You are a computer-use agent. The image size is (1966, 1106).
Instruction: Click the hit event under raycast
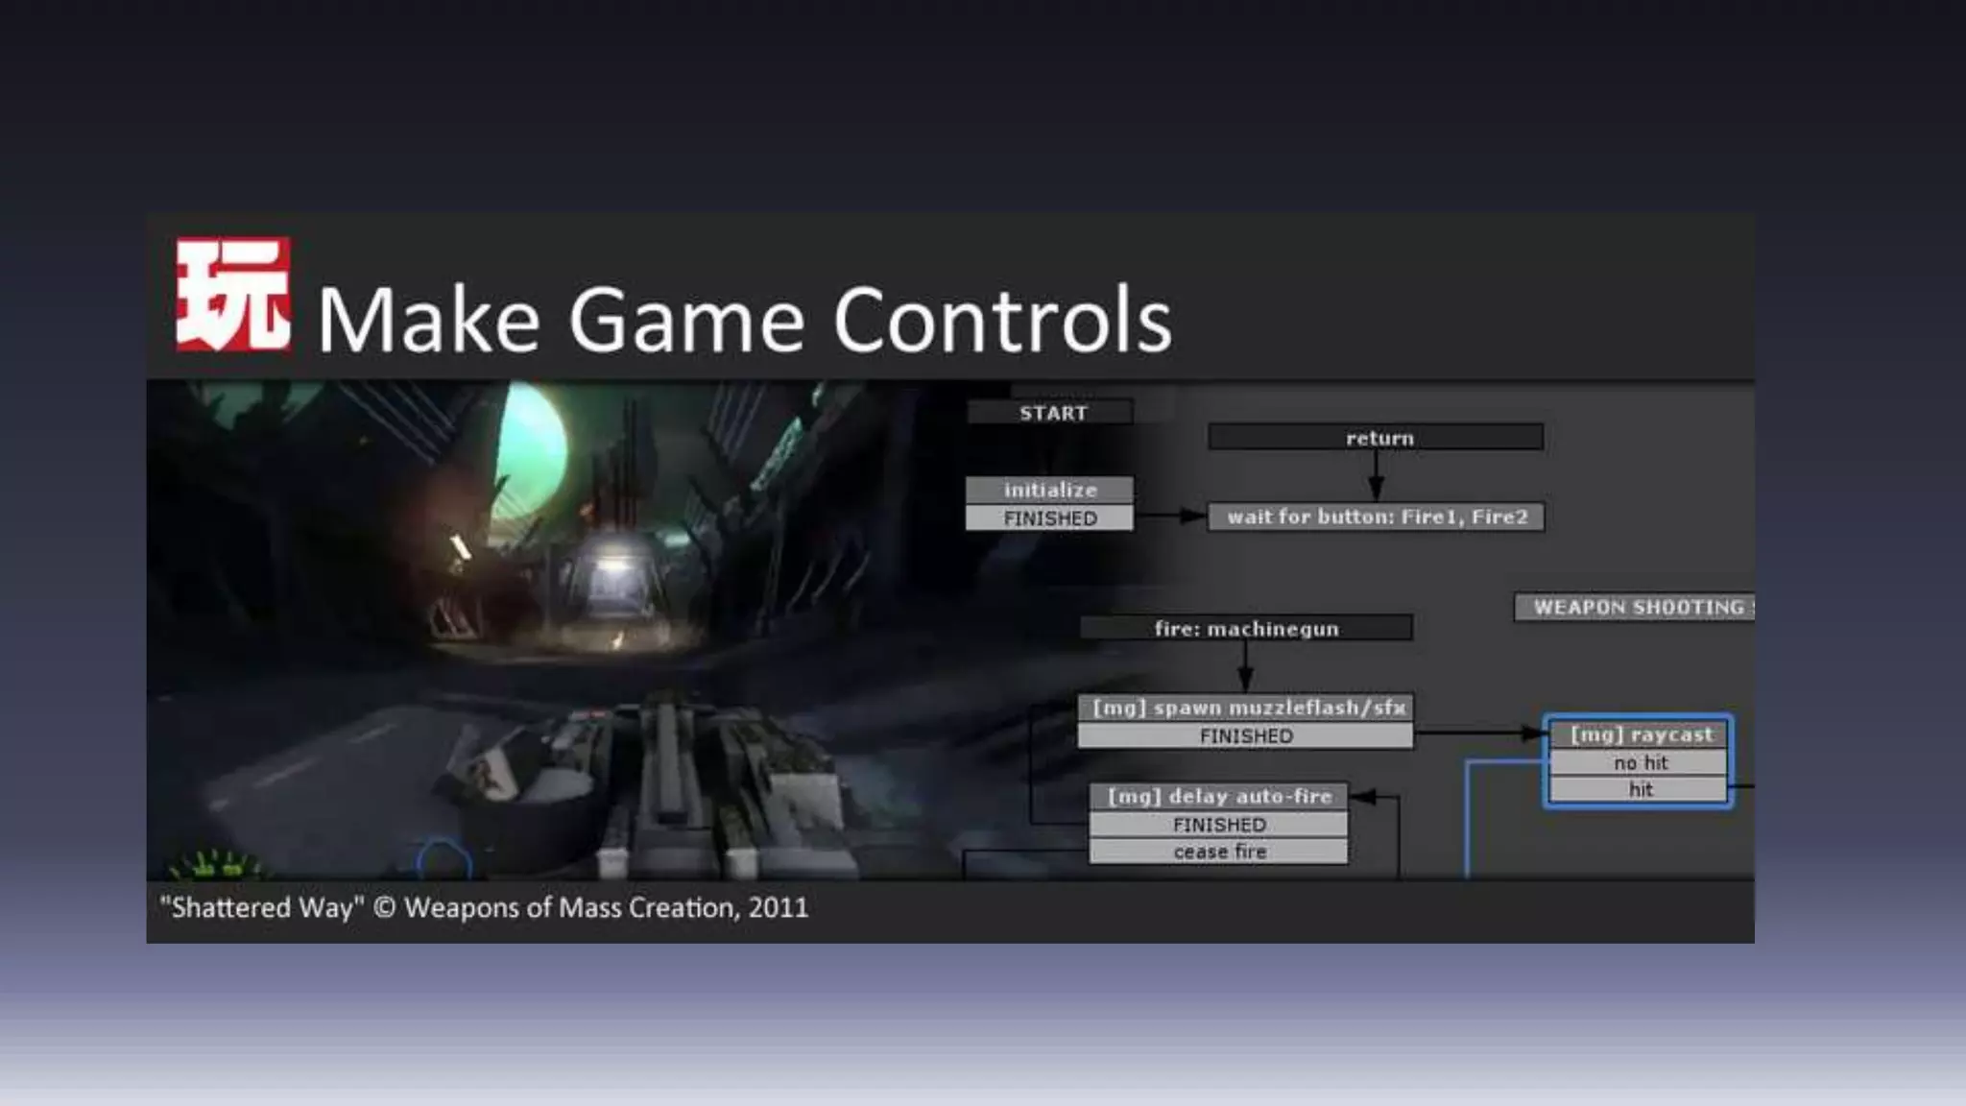[x=1640, y=790]
